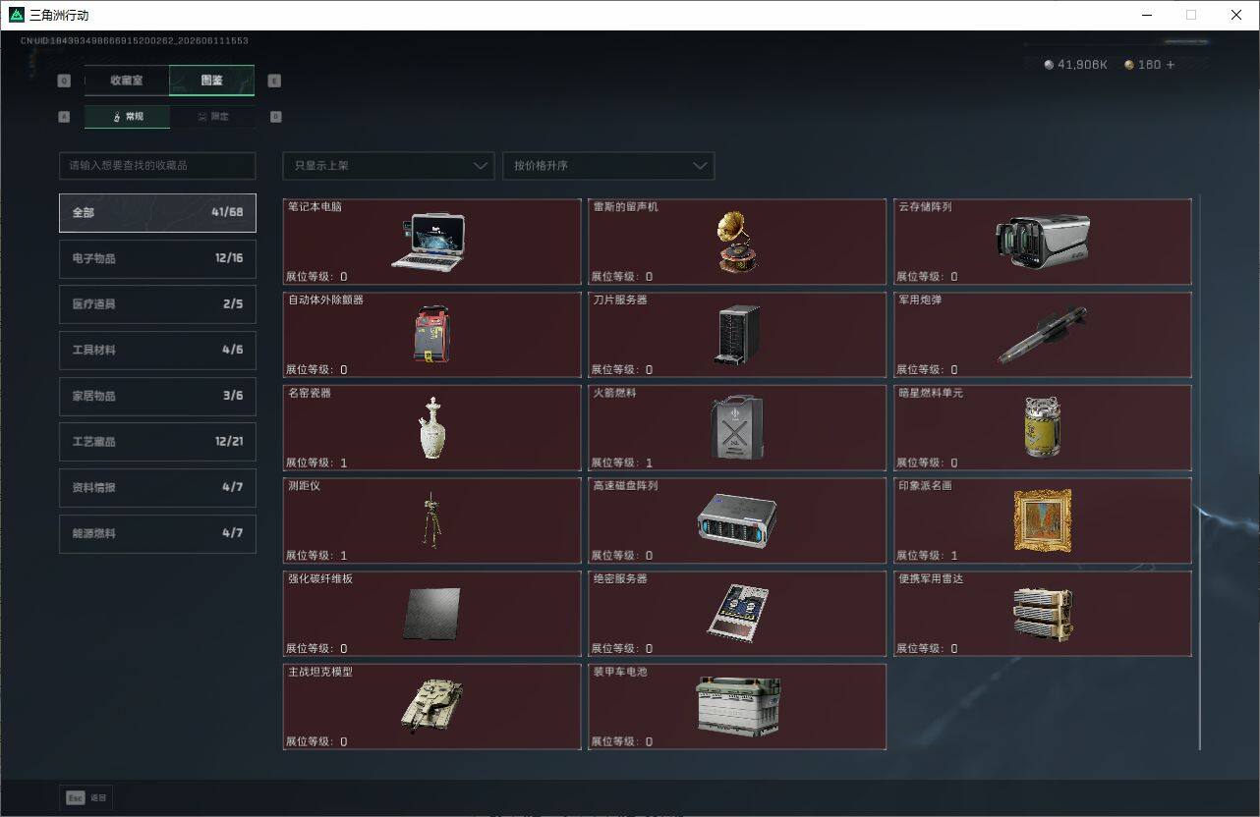Screen dimensions: 1260x817
Task: Click the 印象派名画 painting icon
Action: tap(1042, 520)
